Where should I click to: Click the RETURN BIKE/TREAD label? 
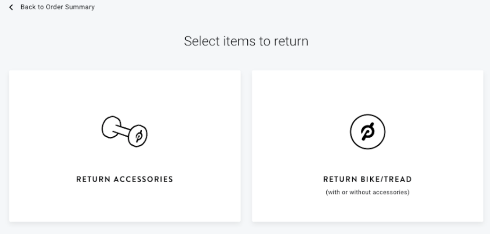tap(367, 179)
